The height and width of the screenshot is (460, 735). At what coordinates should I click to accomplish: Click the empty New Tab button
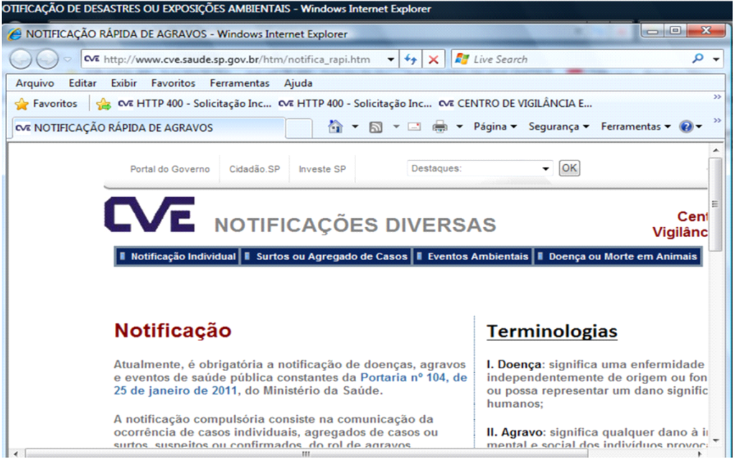click(x=299, y=128)
